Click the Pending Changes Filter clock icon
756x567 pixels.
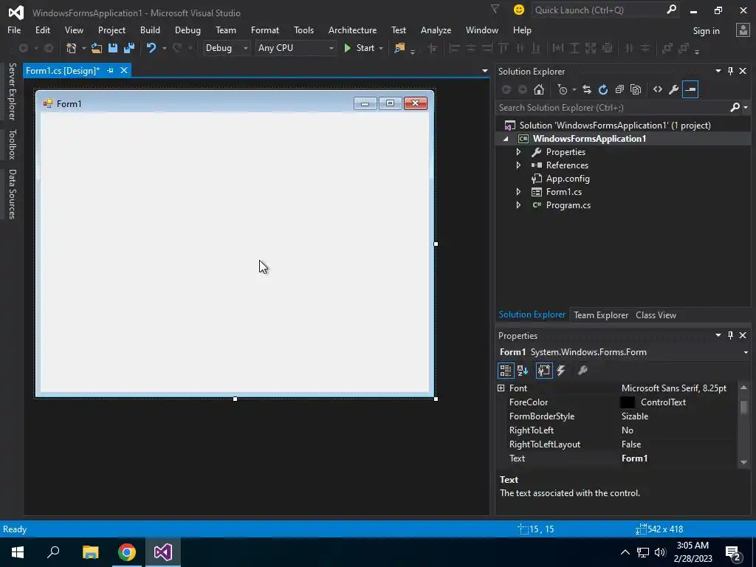[x=562, y=89]
